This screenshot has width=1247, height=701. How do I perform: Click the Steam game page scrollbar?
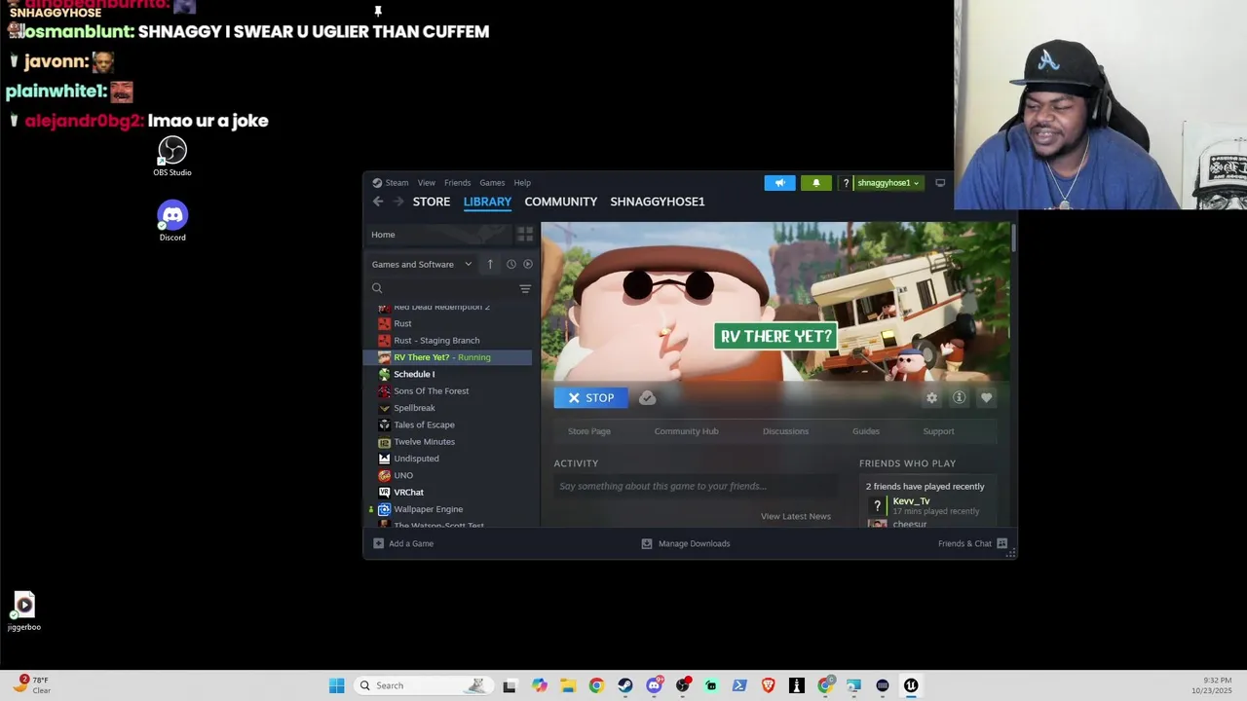tap(1014, 237)
